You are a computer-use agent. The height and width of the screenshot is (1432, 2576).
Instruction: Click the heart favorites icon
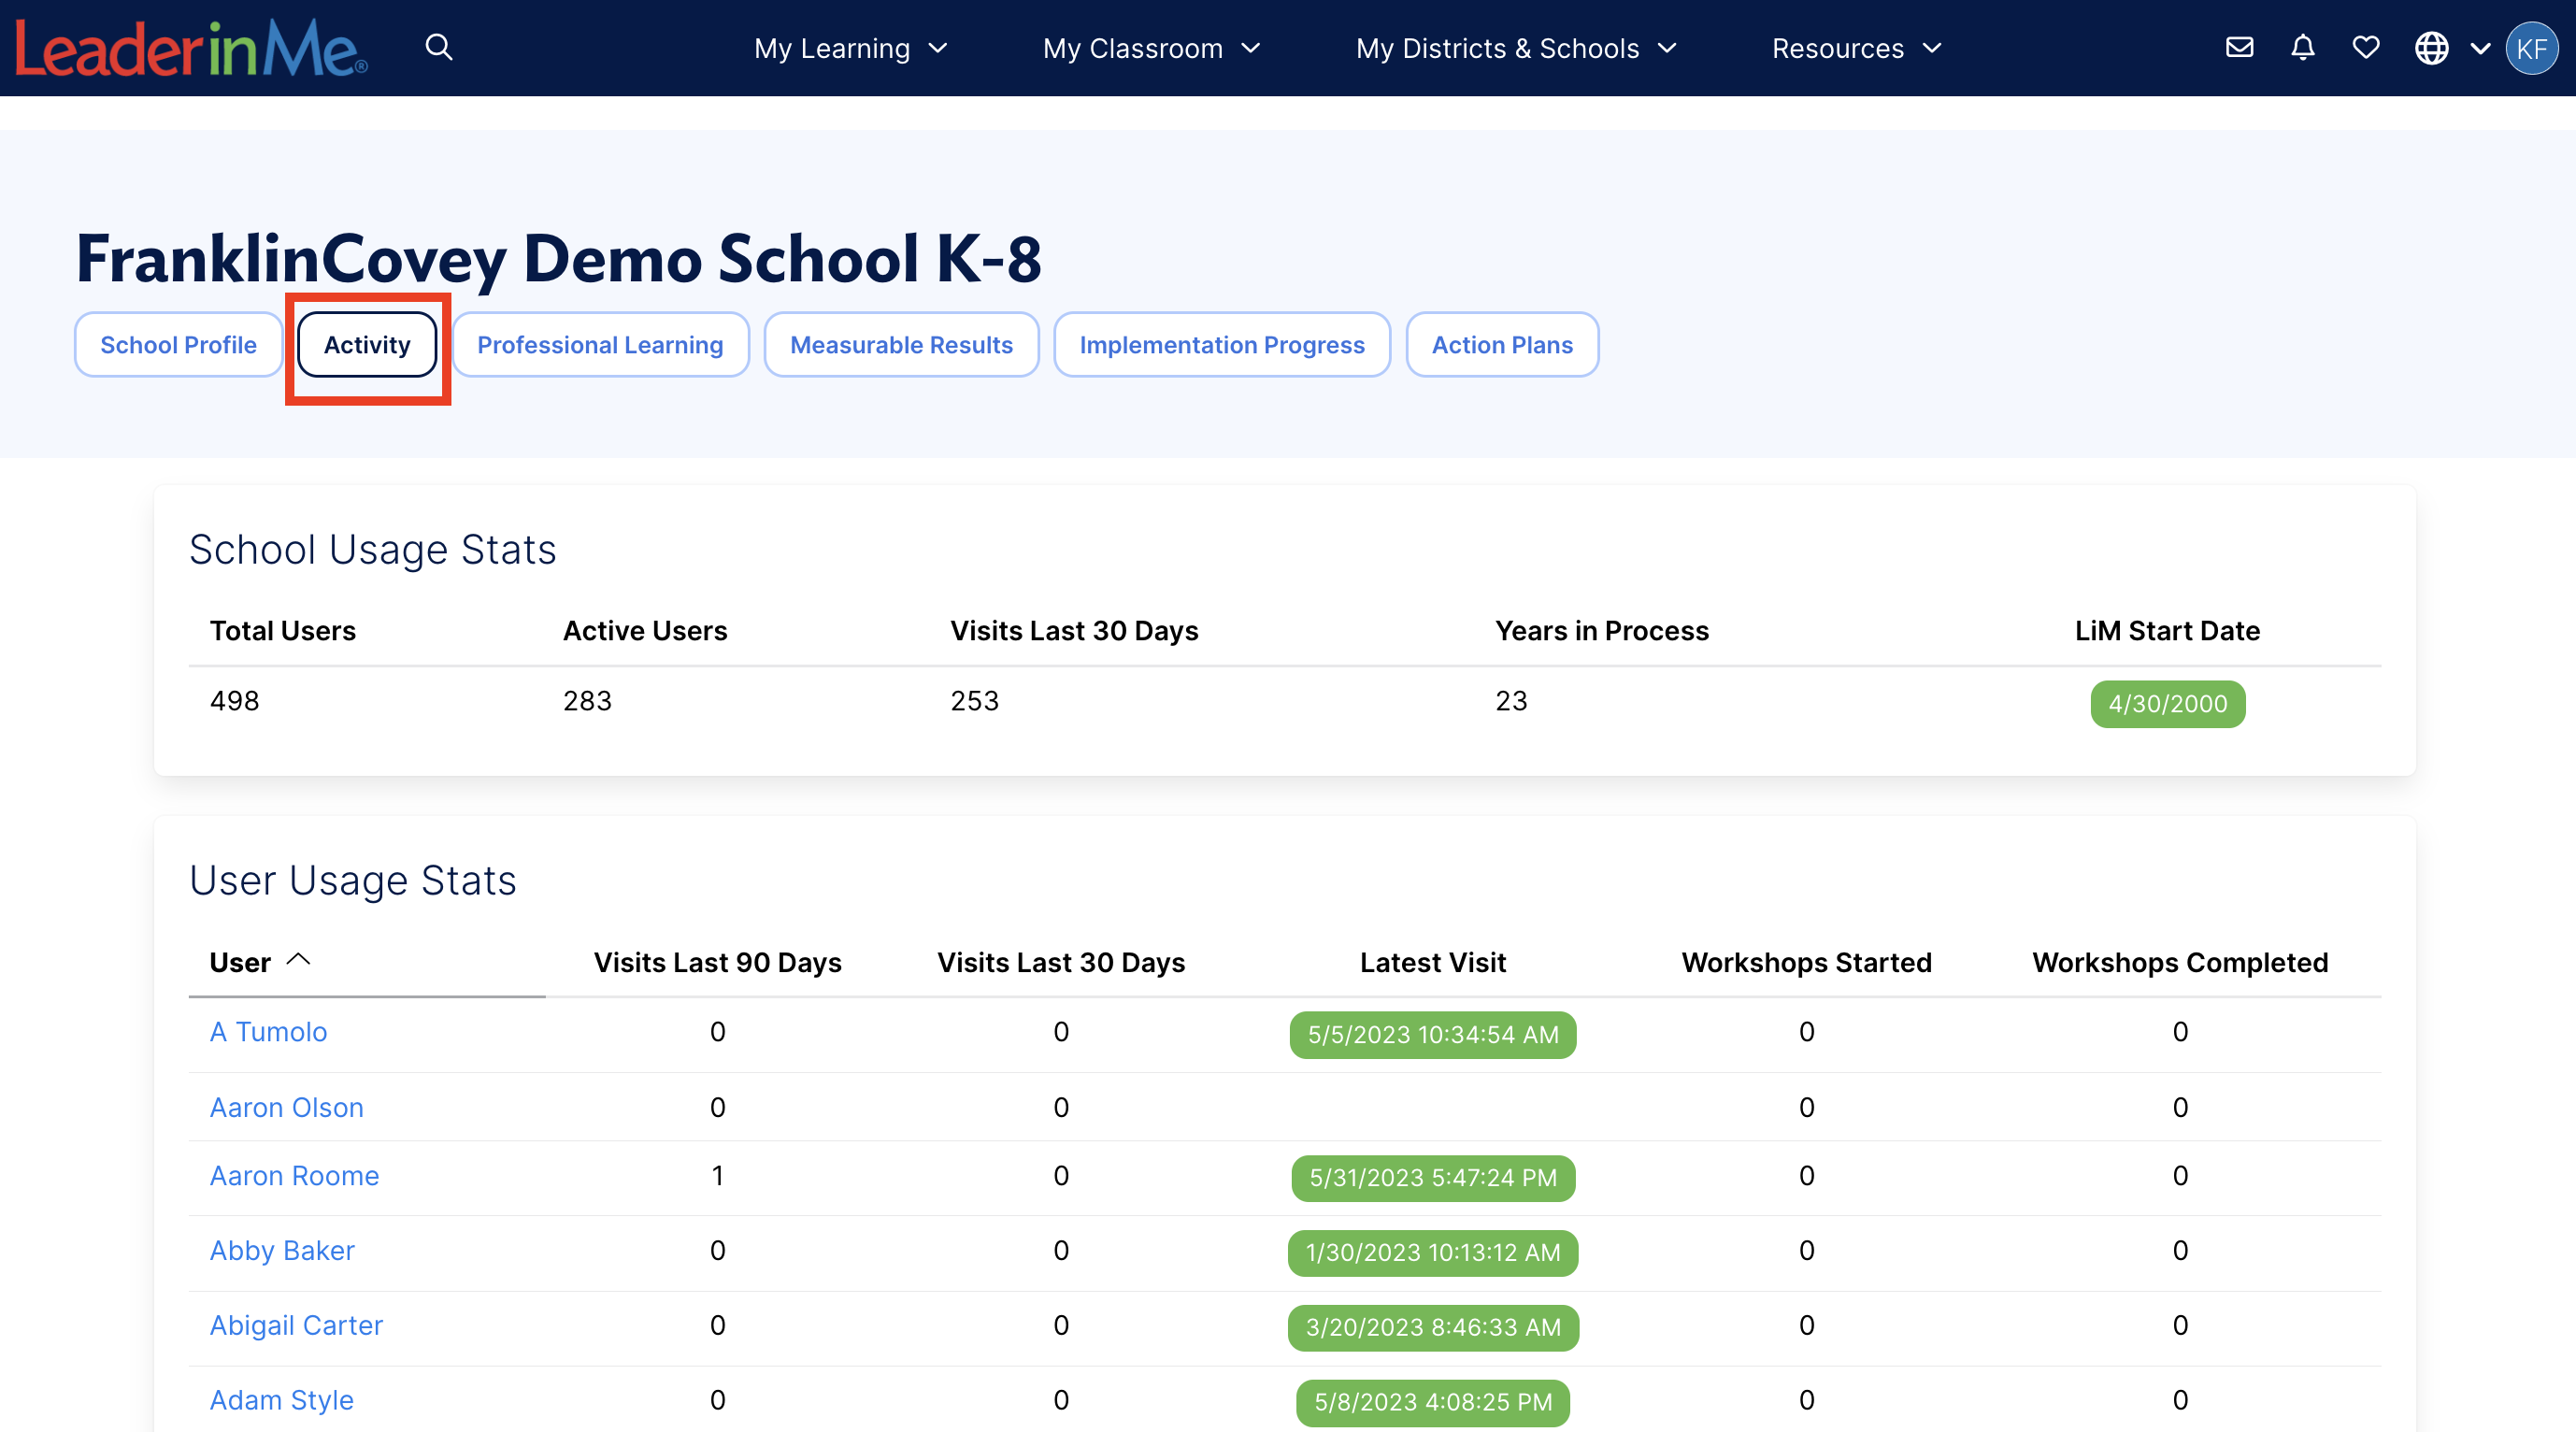pyautogui.click(x=2365, y=47)
